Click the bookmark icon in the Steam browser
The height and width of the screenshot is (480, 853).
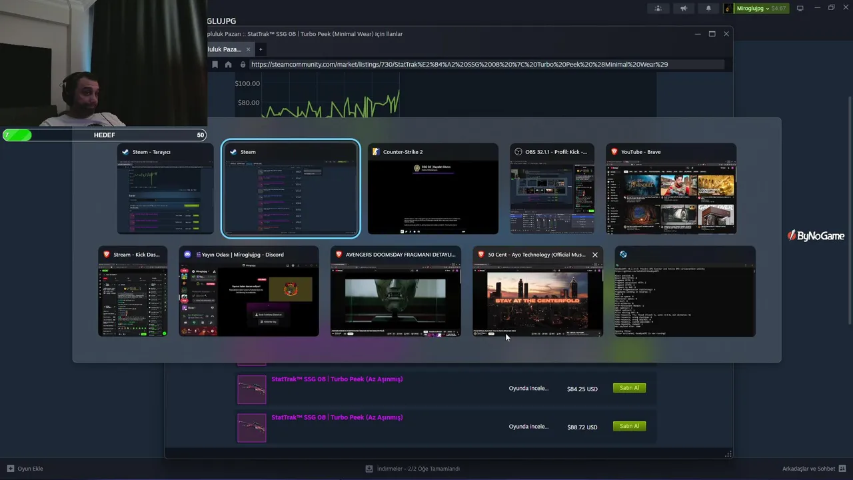click(x=215, y=65)
